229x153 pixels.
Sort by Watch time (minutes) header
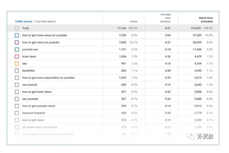click(206, 19)
